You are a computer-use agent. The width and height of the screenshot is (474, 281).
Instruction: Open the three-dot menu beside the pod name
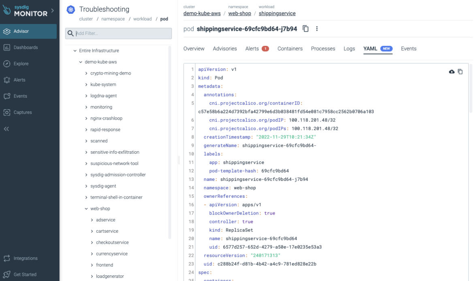tap(317, 28)
